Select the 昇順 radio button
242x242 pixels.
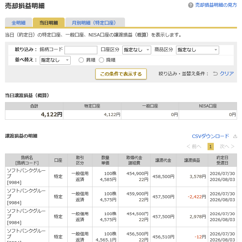click(x=81, y=60)
